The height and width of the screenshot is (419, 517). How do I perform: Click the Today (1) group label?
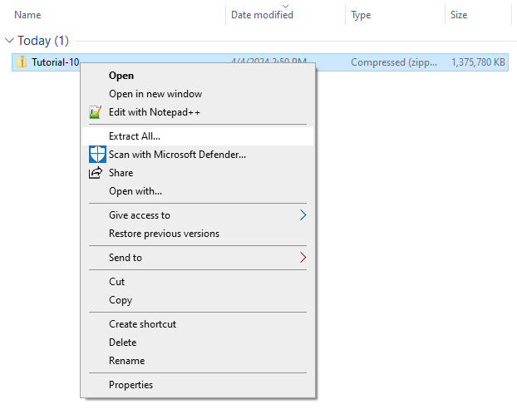click(x=43, y=41)
